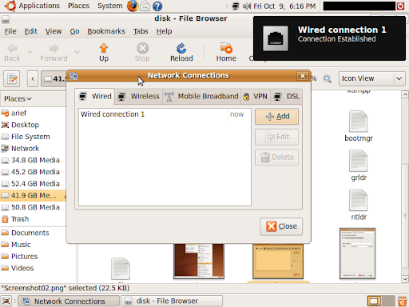This screenshot has height=307, width=409.
Task: Open Network in Places sidebar
Action: tap(33, 148)
